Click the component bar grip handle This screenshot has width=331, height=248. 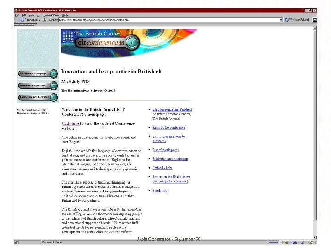[x=281, y=242]
